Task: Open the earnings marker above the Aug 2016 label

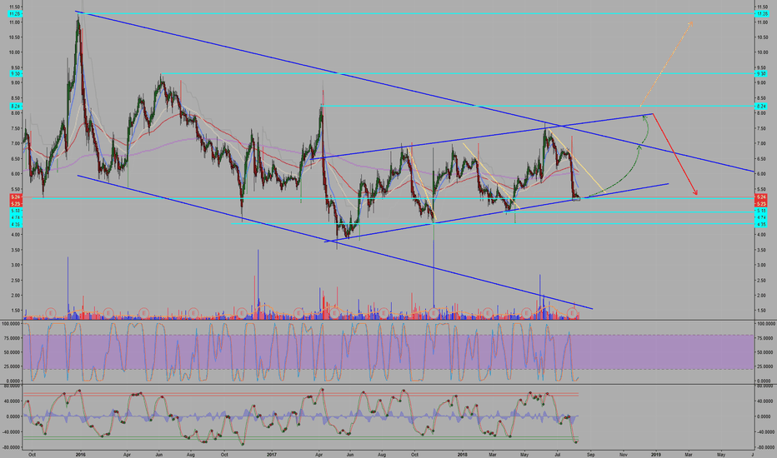Action: (193, 312)
